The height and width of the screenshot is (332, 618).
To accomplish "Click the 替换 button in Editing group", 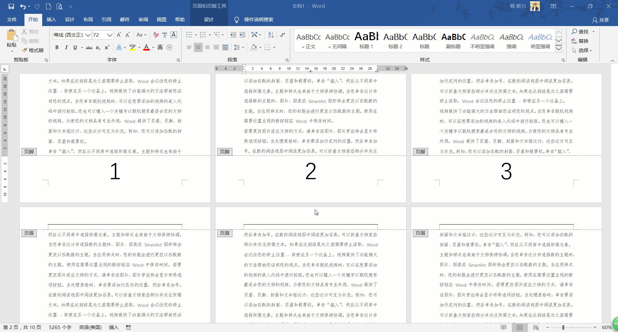I will click(583, 41).
